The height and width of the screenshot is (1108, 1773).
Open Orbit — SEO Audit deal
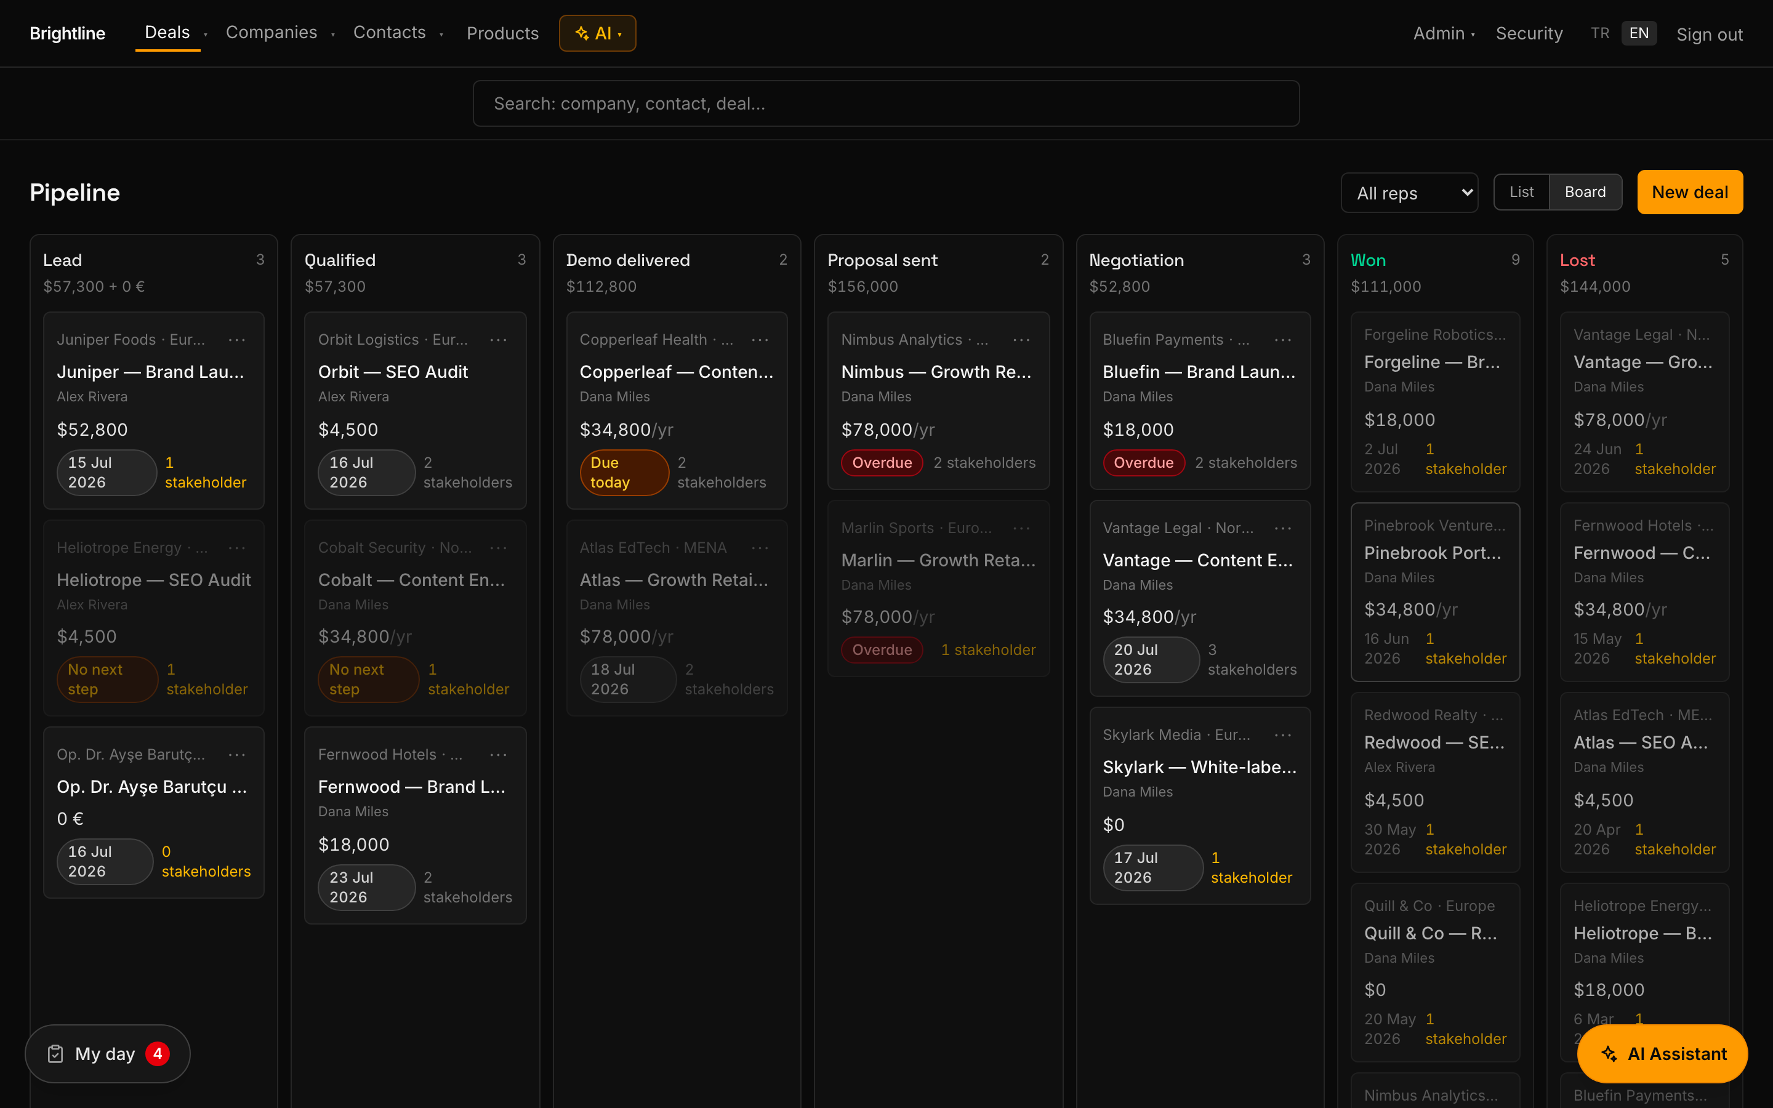(x=393, y=372)
